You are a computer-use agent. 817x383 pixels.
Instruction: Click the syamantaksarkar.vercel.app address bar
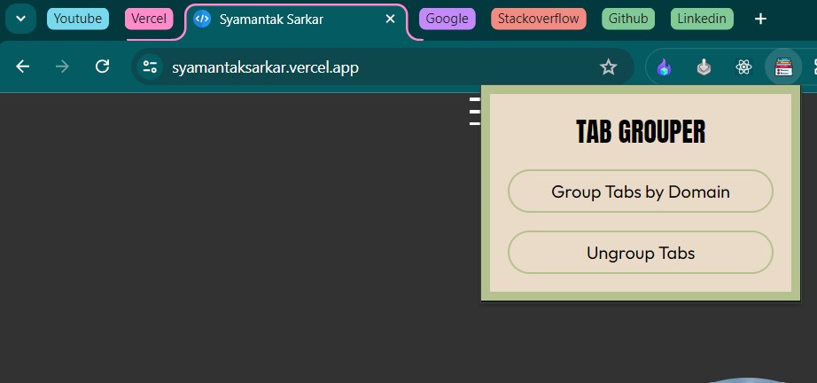coord(383,67)
